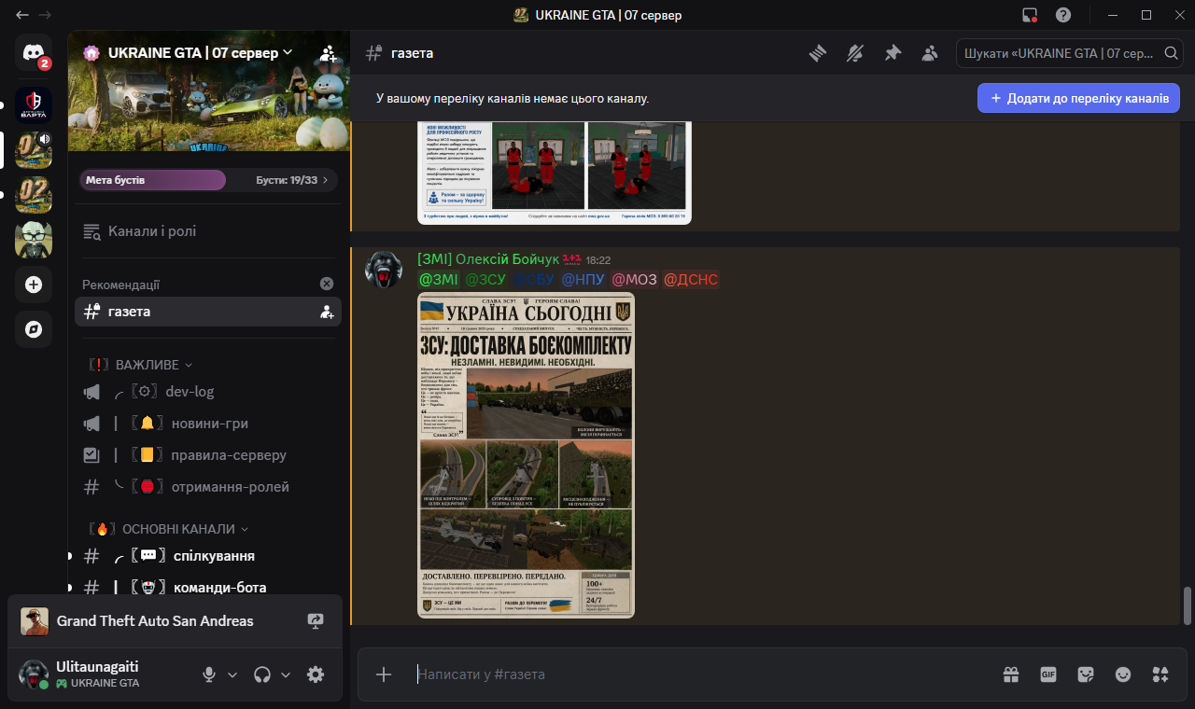
Task: Click the Мета бустів progress bar
Action: coord(208,180)
